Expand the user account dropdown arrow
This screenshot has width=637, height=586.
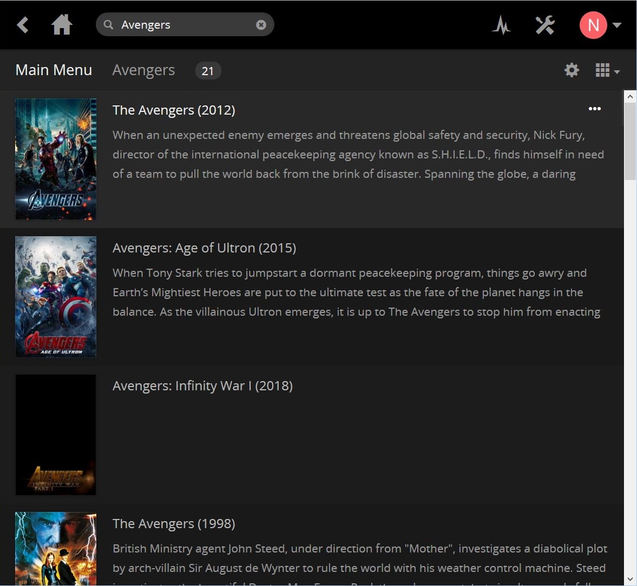tap(616, 25)
